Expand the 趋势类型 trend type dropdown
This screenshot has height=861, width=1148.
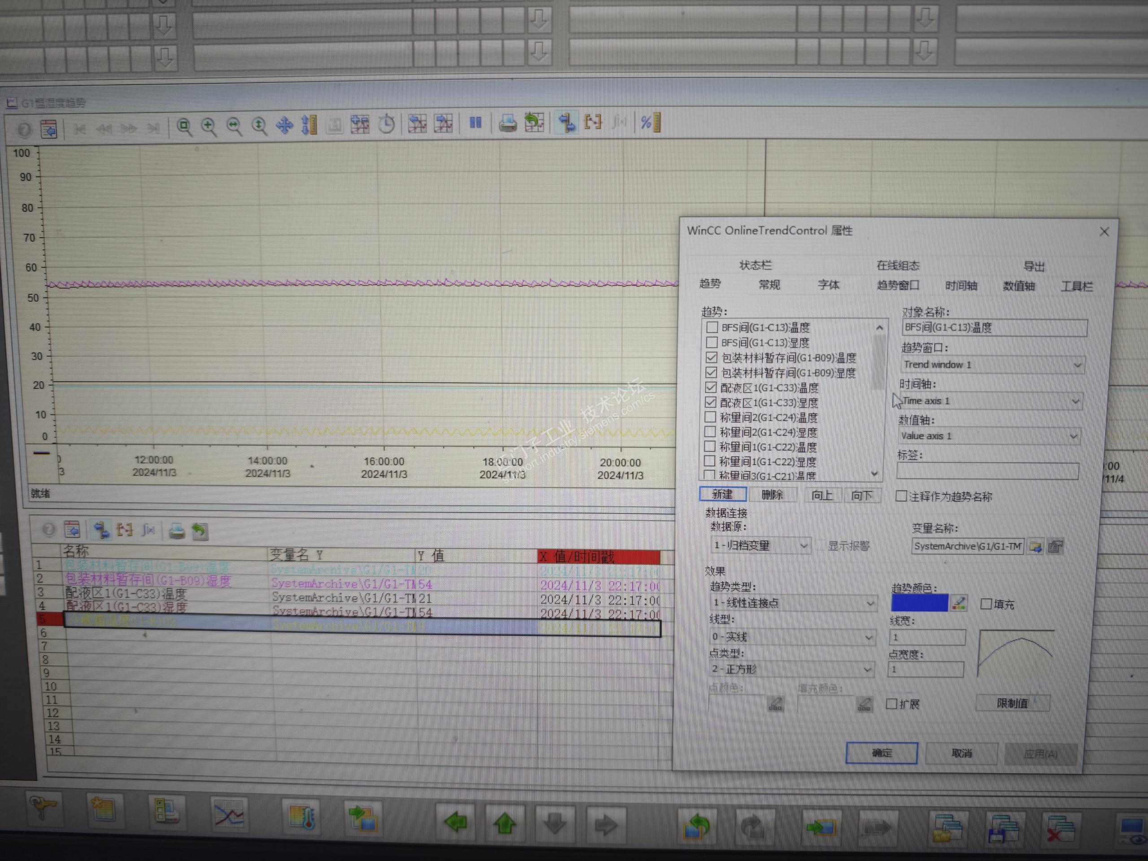click(x=870, y=603)
